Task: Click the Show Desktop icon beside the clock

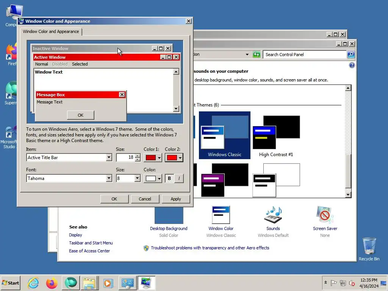Action: tap(384, 283)
